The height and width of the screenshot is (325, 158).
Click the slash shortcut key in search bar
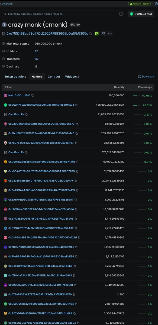[x=121, y=14]
